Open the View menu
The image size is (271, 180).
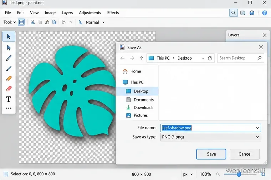[x=34, y=13]
